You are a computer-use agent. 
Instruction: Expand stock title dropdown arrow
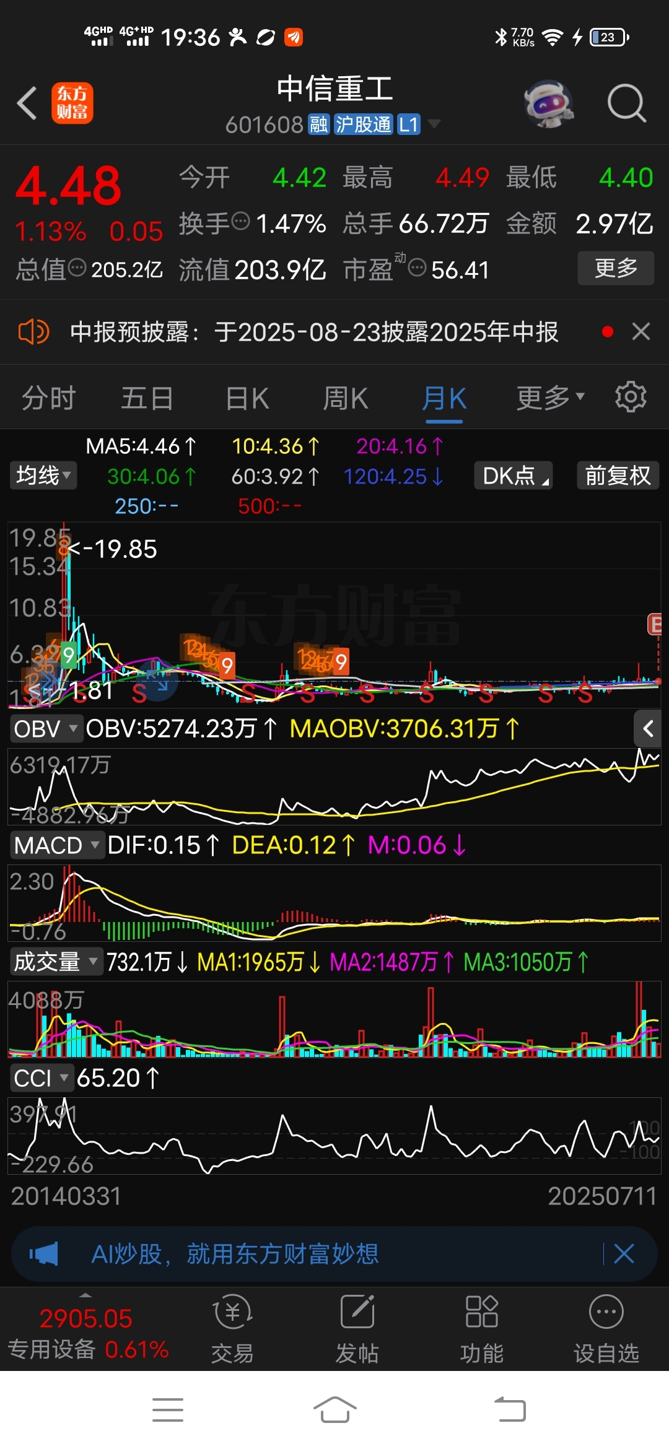[x=434, y=124]
